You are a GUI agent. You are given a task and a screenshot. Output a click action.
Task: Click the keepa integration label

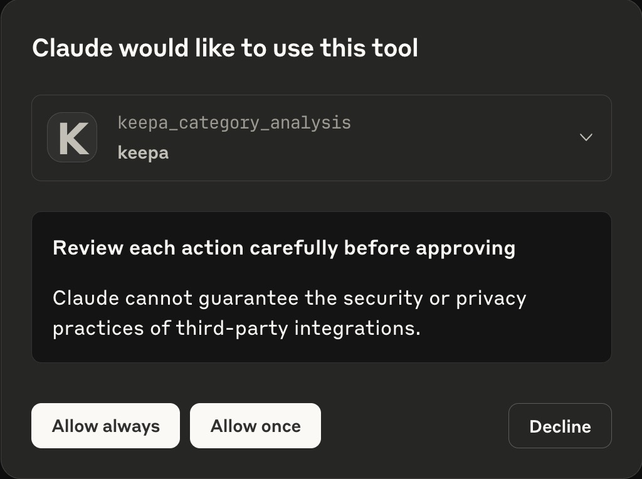[x=143, y=153]
